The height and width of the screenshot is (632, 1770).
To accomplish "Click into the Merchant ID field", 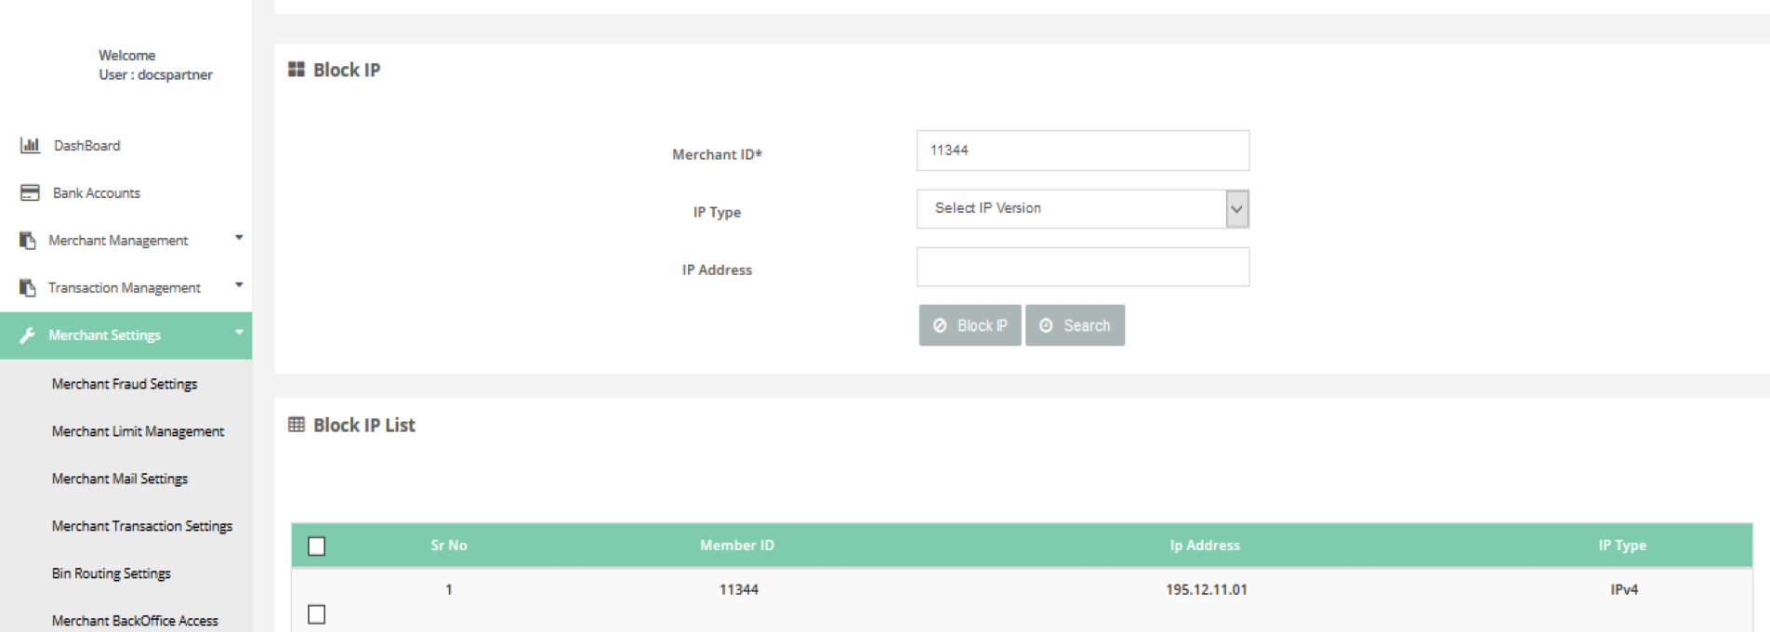I will pos(1082,151).
